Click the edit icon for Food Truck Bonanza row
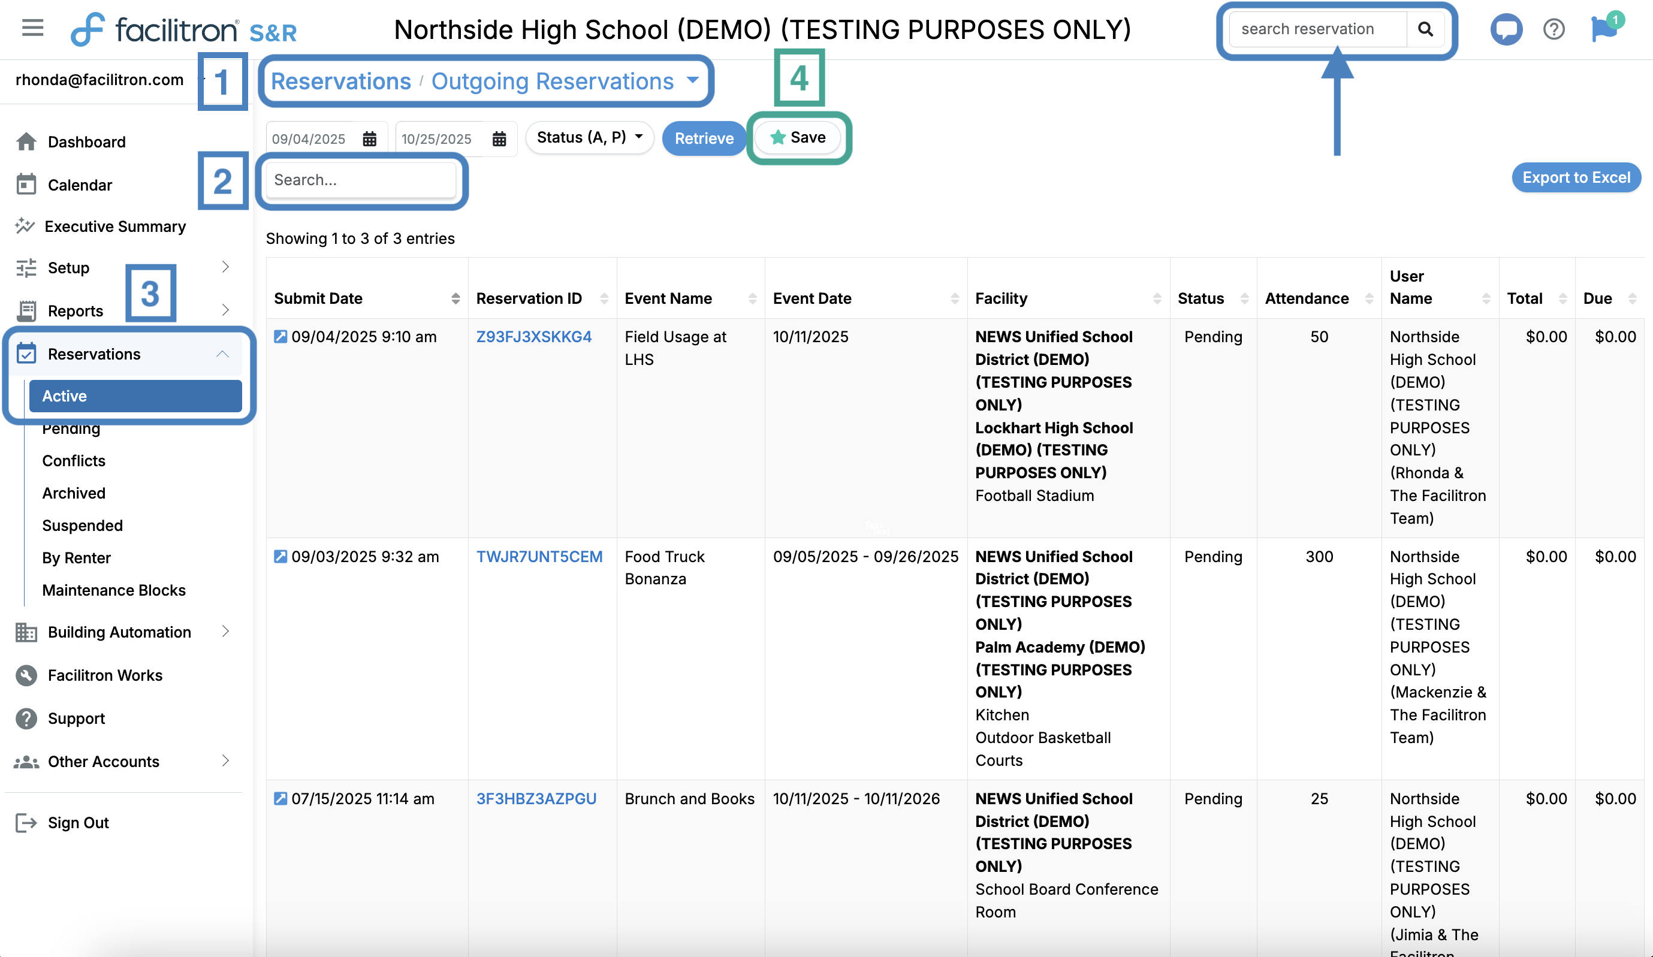The height and width of the screenshot is (957, 1653). tap(280, 556)
